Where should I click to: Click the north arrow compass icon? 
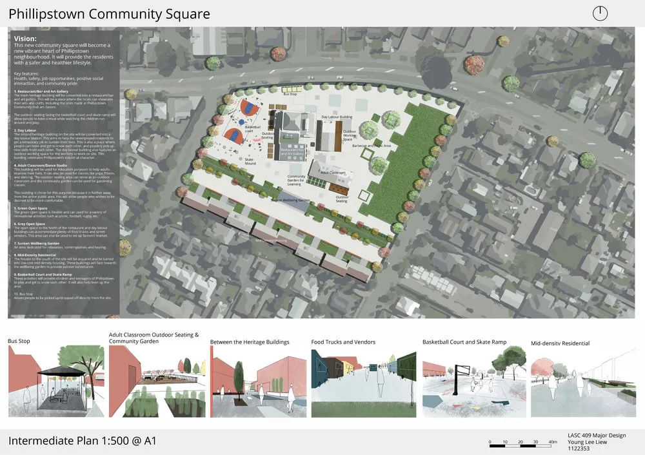point(600,12)
